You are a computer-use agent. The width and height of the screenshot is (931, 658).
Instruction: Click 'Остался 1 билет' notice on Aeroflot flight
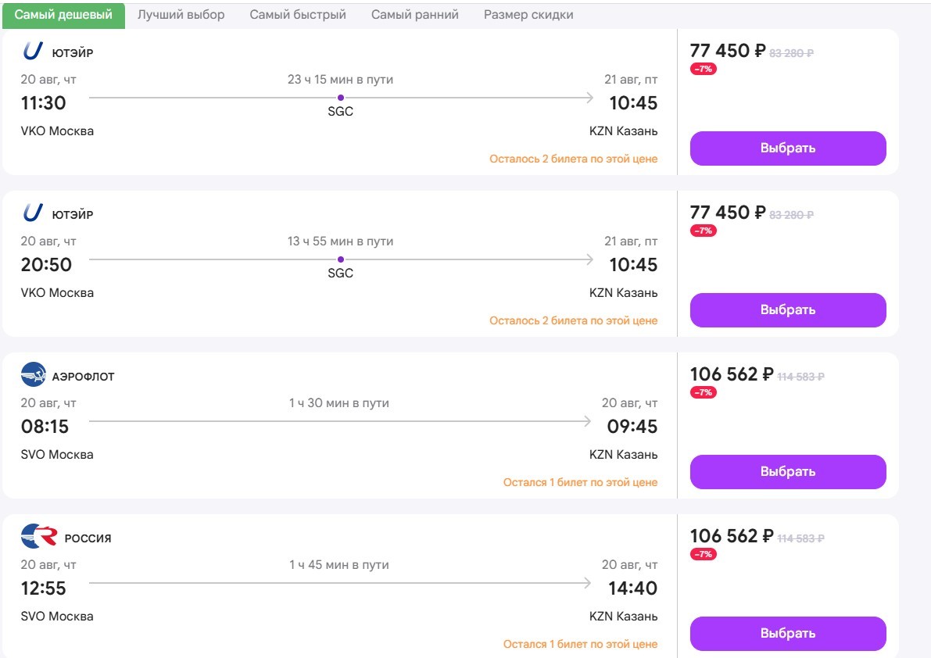tap(580, 482)
